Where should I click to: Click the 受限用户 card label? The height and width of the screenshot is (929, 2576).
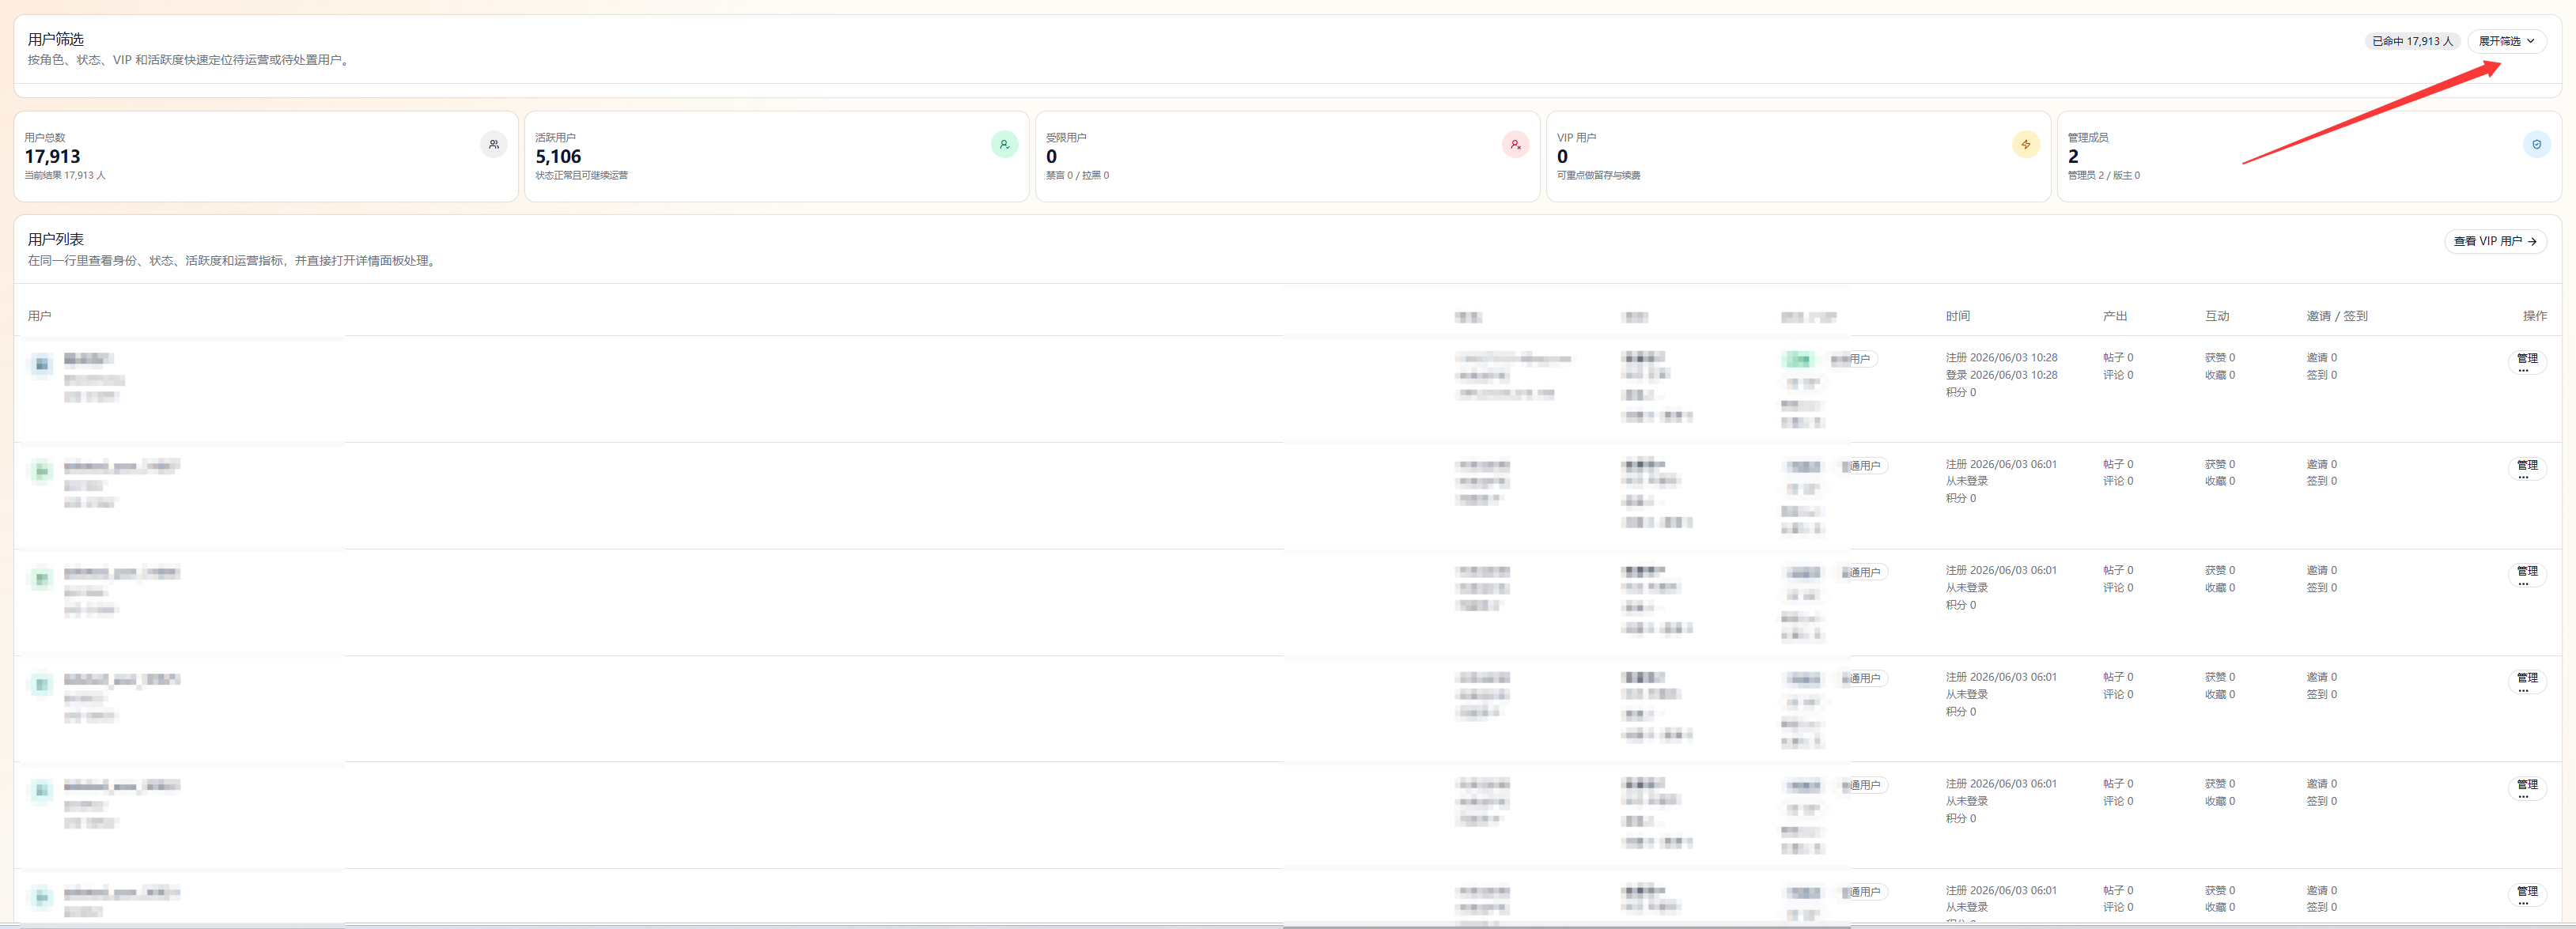click(x=1066, y=137)
